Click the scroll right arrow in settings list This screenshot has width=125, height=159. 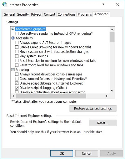tap(107, 96)
